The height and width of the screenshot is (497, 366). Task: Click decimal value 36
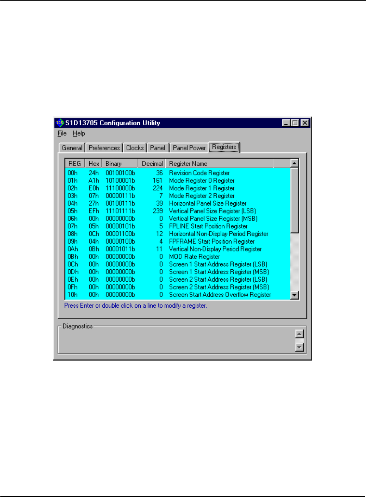[159, 173]
